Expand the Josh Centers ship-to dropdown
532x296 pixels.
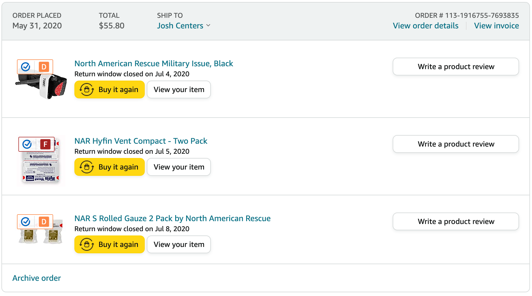(x=184, y=26)
